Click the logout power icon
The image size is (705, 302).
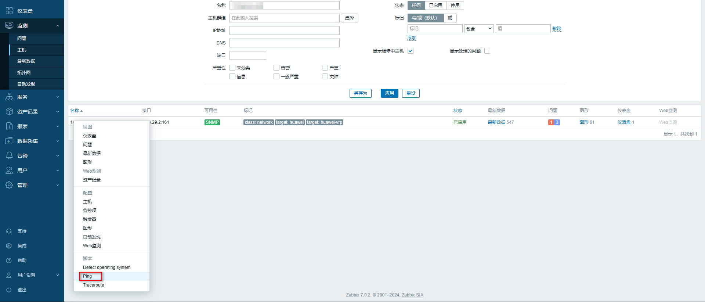point(9,290)
